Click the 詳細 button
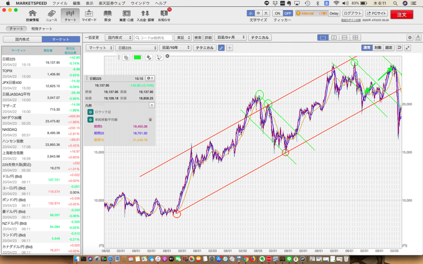 [208, 37]
